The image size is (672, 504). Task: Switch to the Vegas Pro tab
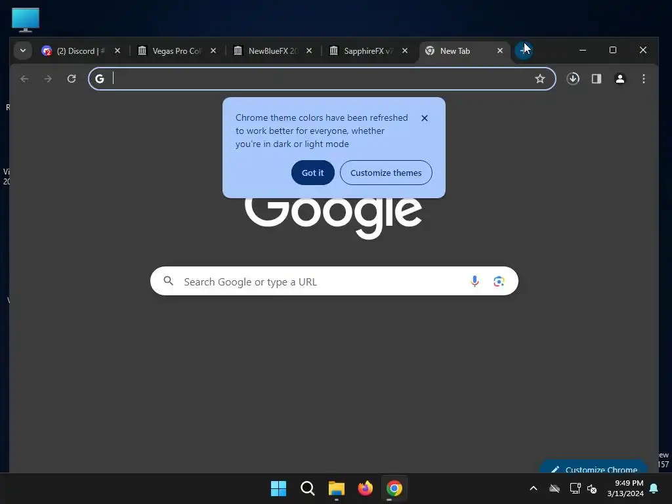[177, 51]
